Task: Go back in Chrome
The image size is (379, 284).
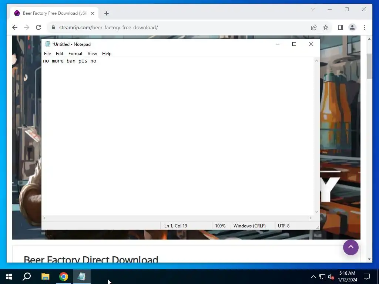Action: point(15,27)
